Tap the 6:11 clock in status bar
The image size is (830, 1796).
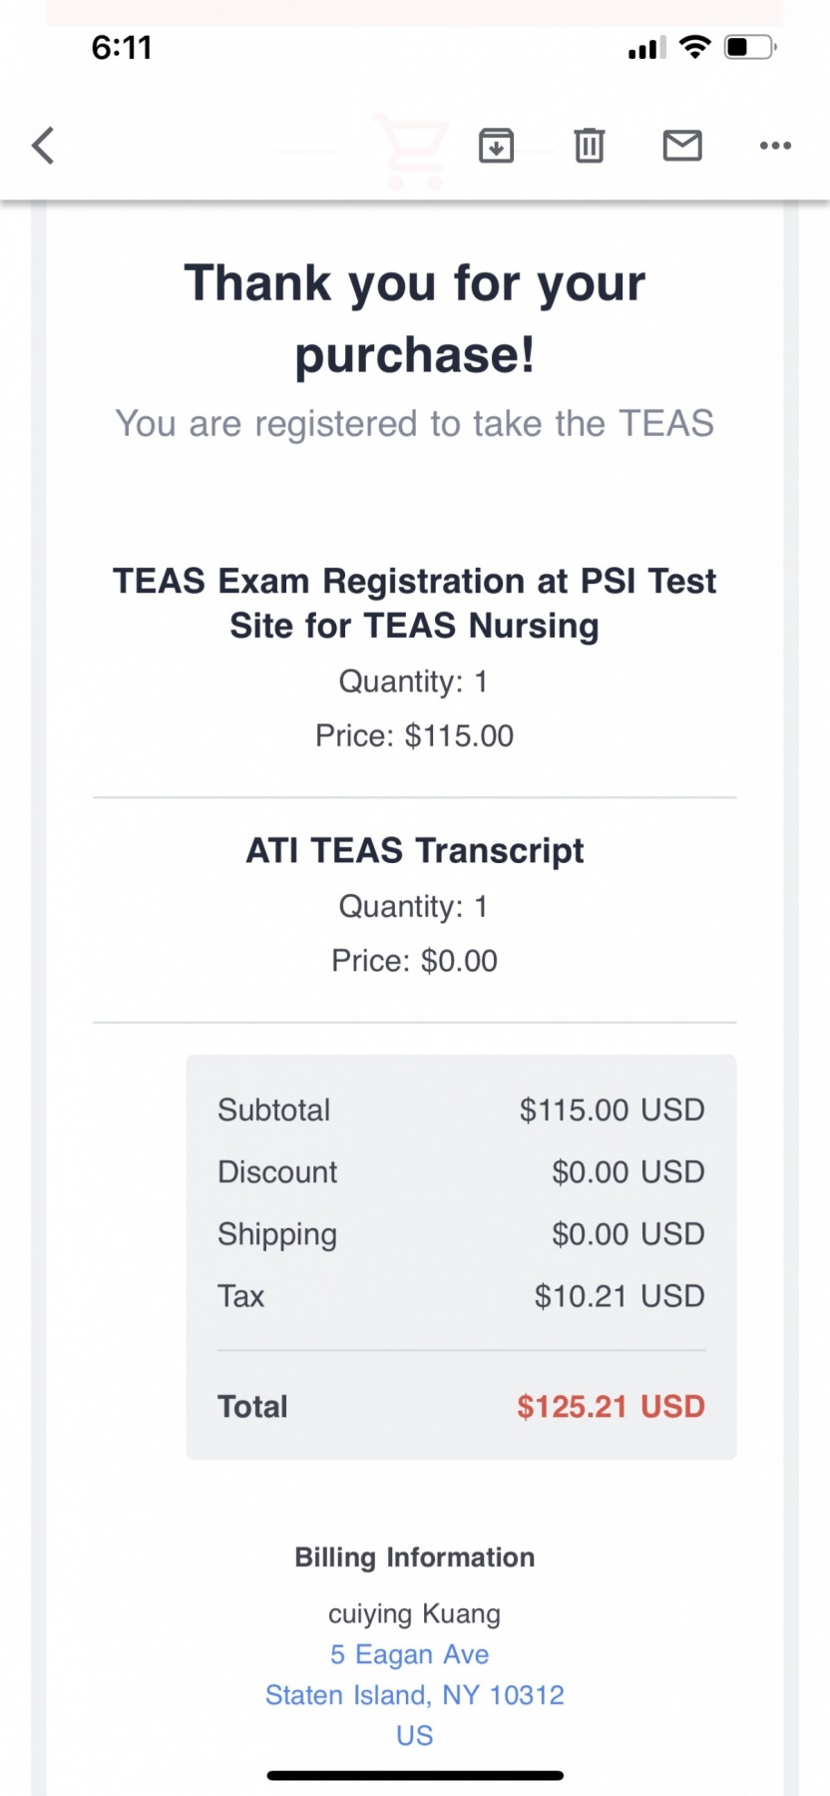[x=122, y=47]
